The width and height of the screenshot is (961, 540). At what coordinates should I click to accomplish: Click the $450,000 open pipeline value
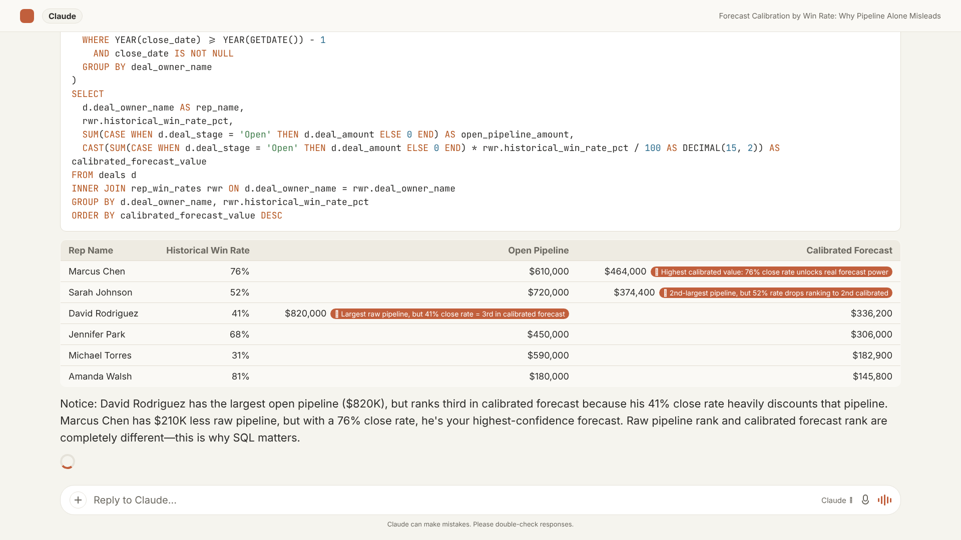(x=548, y=334)
